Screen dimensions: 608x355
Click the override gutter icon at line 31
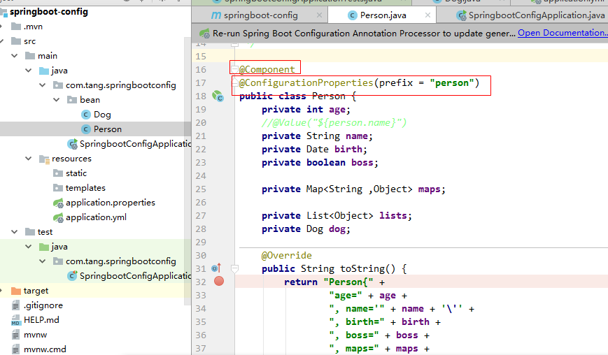pos(216,268)
